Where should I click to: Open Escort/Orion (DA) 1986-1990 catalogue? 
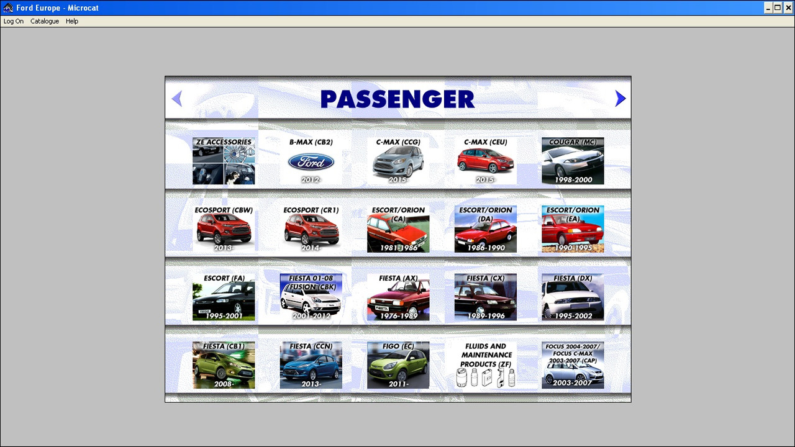tap(486, 229)
